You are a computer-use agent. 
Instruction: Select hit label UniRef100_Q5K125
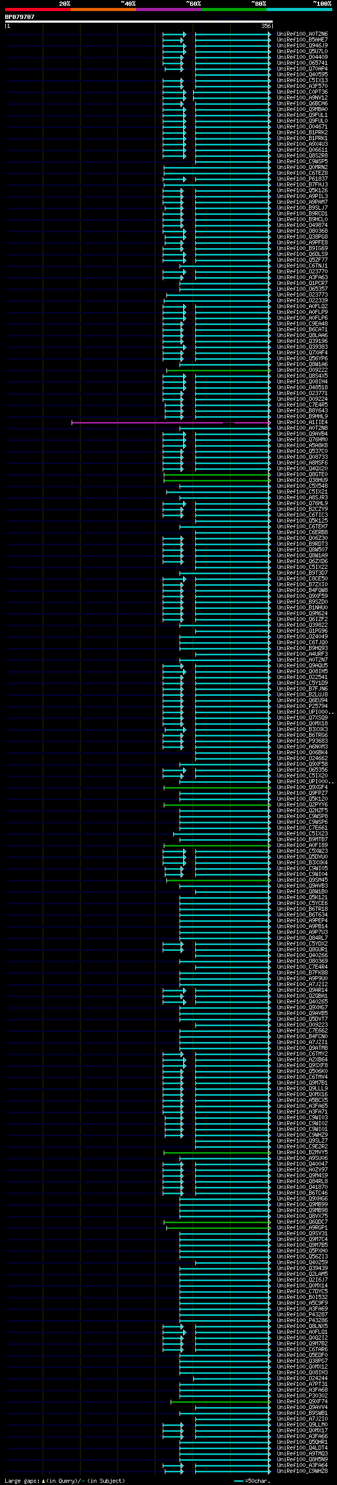coord(302,520)
